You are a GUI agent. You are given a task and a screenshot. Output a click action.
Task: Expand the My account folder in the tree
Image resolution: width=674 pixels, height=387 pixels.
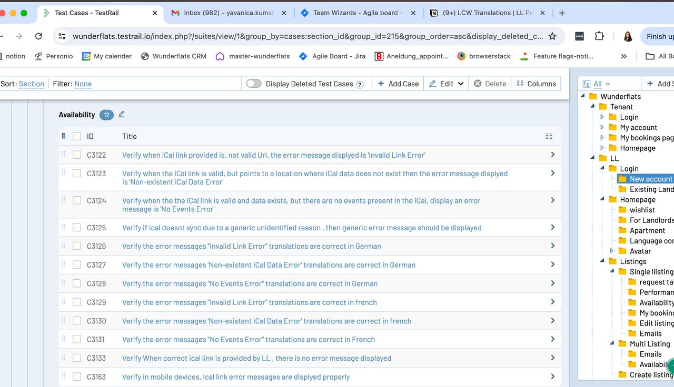pos(602,127)
